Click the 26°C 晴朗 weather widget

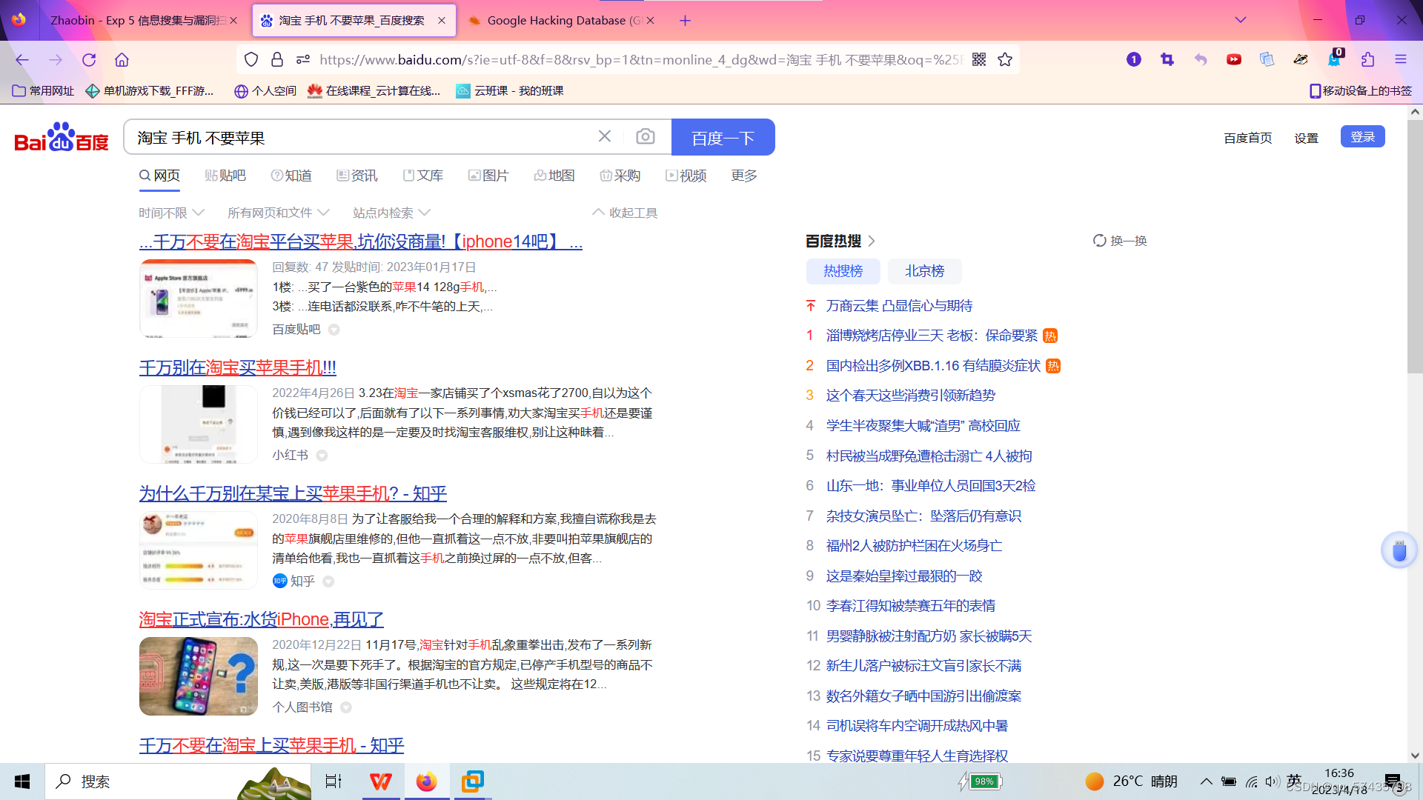click(1132, 781)
